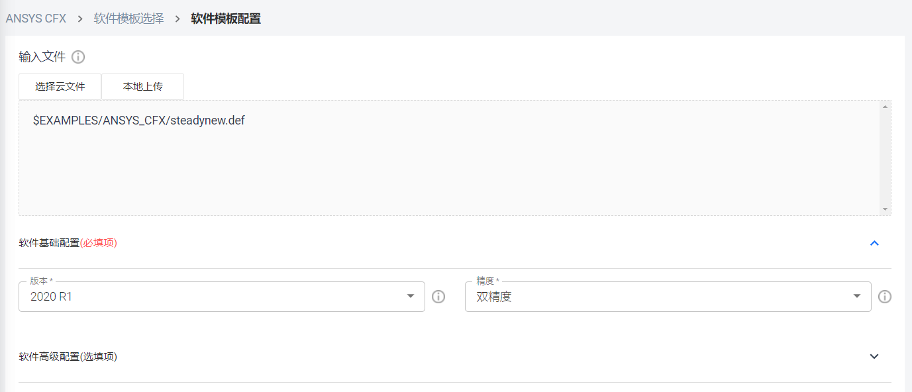This screenshot has height=392, width=912.
Task: Click the 2020 R1 version field
Action: [212, 297]
